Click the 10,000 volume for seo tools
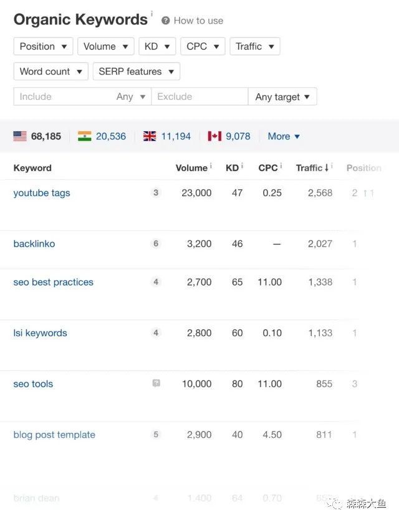The image size is (399, 521). pos(196,384)
